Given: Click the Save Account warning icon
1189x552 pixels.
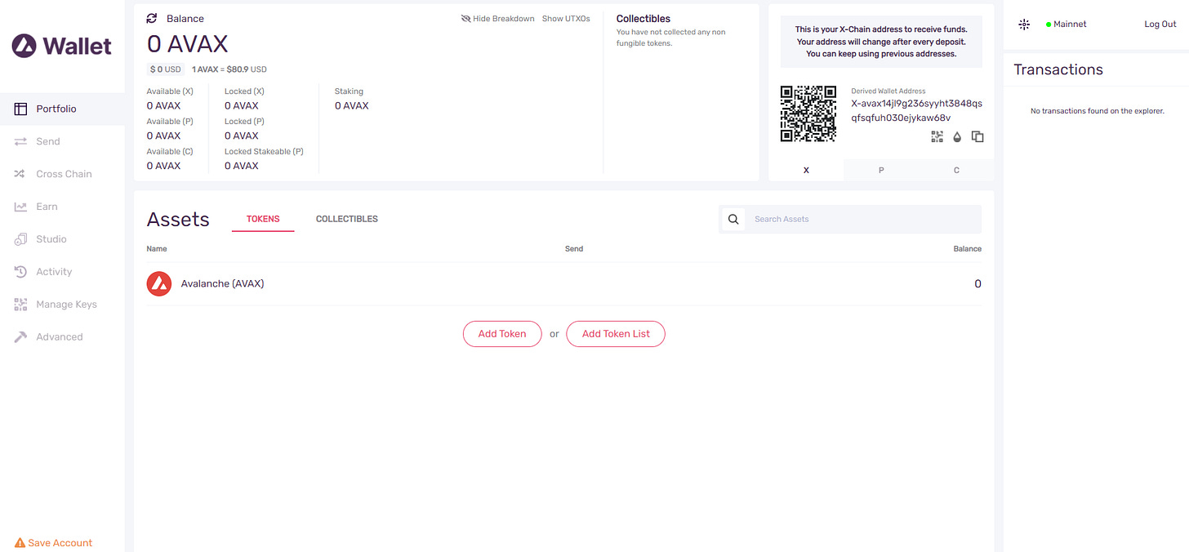Looking at the screenshot, I should click(20, 543).
